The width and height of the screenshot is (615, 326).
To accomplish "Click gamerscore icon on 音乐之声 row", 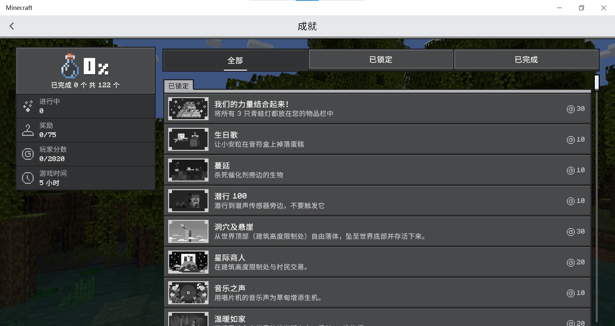I will (570, 293).
